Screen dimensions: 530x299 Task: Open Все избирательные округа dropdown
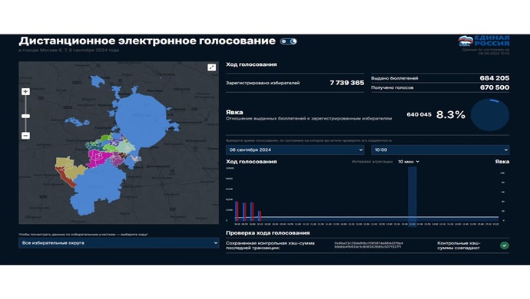pyautogui.click(x=118, y=243)
